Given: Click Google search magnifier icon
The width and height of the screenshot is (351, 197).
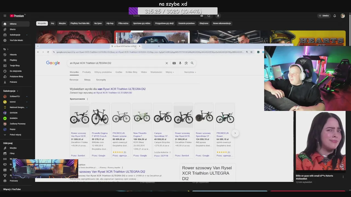Looking at the screenshot, I should (192, 63).
